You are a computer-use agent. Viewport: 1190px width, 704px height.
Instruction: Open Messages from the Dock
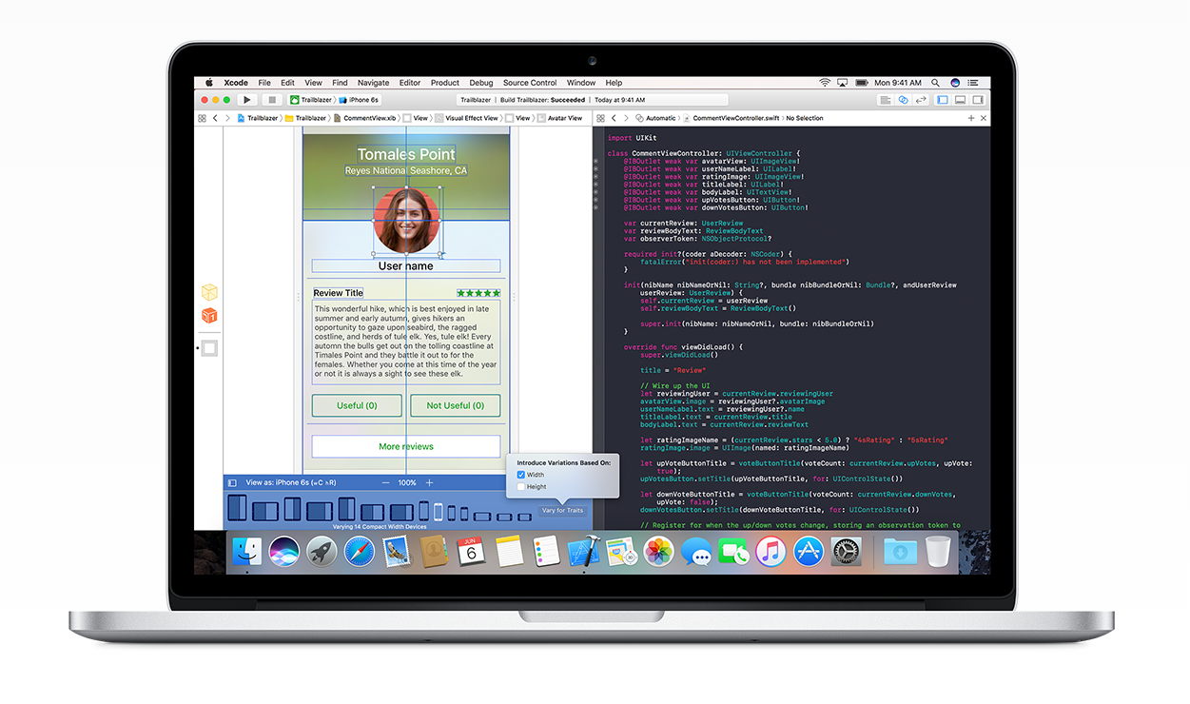click(696, 552)
